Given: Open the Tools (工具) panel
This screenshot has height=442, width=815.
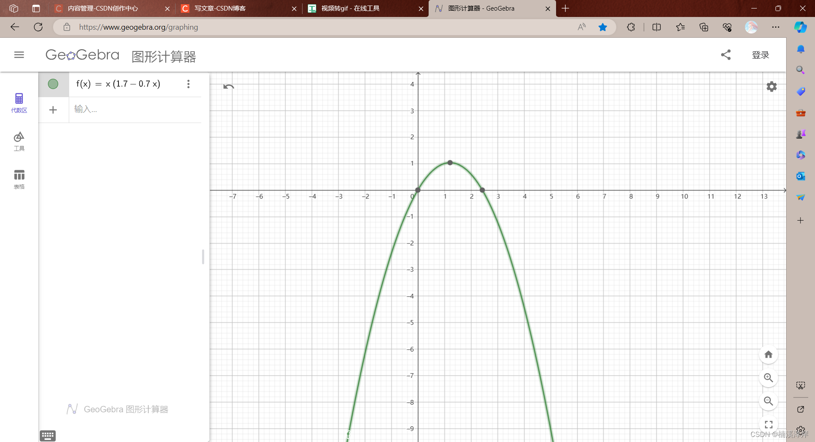Looking at the screenshot, I should tap(19, 141).
